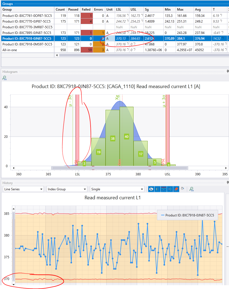The width and height of the screenshot is (229, 289).
Task: Click the eraser icon in History toolbar
Action: tap(176, 189)
